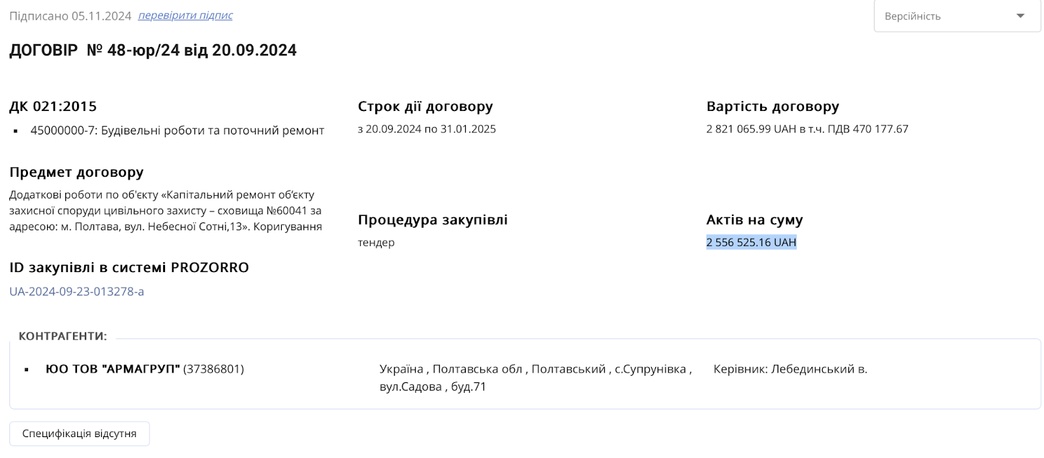This screenshot has height=458, width=1044.
Task: Select the signing date 05.11.2024
Action: point(101,14)
